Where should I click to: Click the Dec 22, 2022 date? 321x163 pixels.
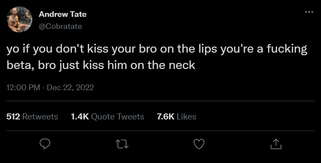point(70,88)
